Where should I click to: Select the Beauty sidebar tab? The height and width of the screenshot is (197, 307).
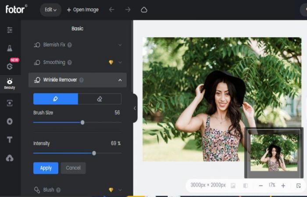(10, 84)
